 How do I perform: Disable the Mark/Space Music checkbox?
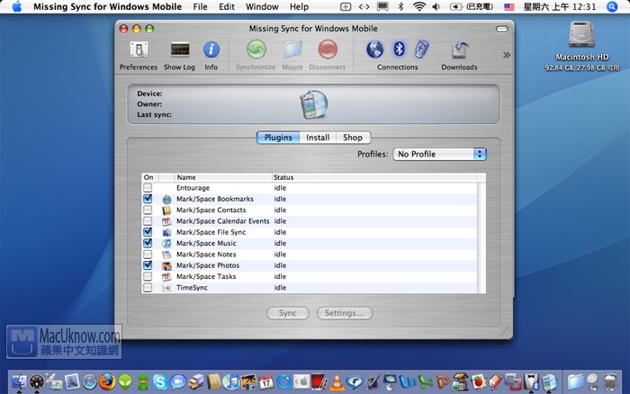[148, 243]
